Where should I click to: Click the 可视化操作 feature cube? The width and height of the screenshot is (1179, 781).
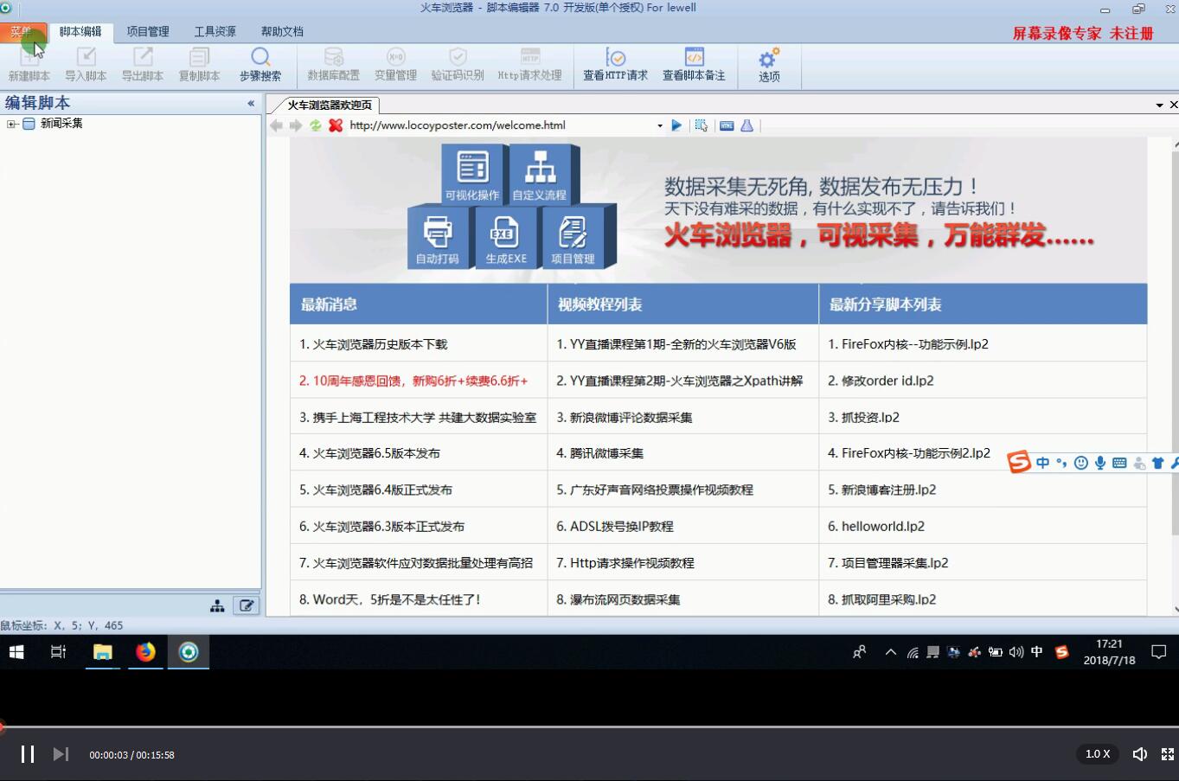[x=472, y=174]
